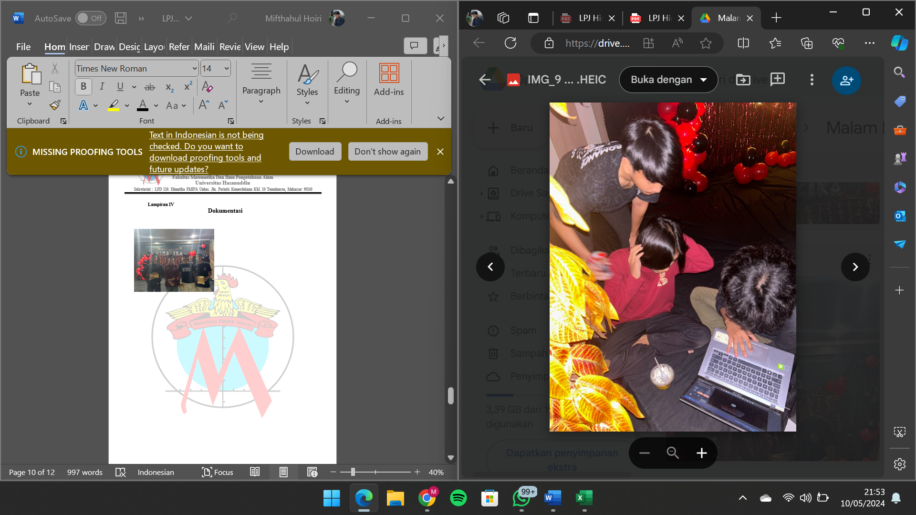The height and width of the screenshot is (515, 916).
Task: Refresh the Edge browser page
Action: [x=510, y=43]
